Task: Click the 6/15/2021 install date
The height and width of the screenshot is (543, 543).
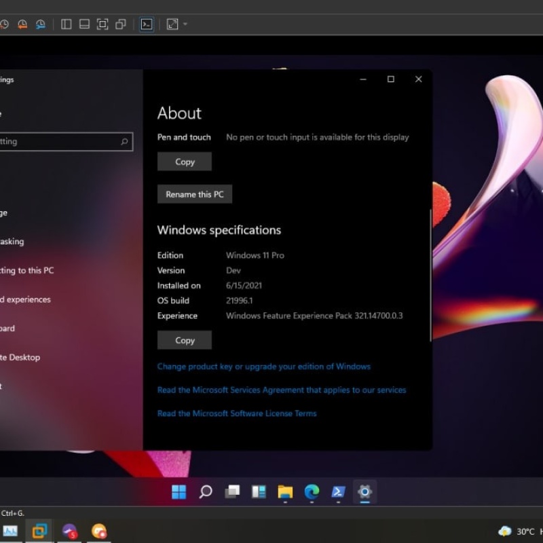Action: [244, 285]
